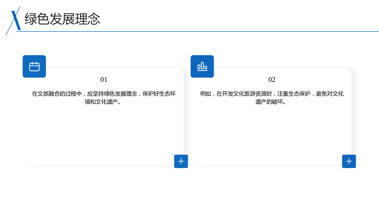Click the text 境和文化遗产 in card 01
This screenshot has width=379, height=213.
[101, 102]
